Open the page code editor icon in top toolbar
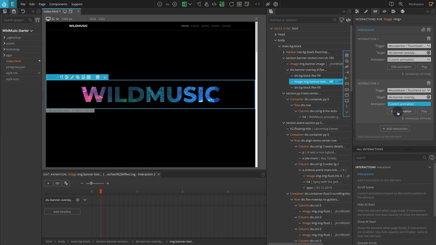Image resolution: width=436 pixels, height=245 pixels. (214, 4)
